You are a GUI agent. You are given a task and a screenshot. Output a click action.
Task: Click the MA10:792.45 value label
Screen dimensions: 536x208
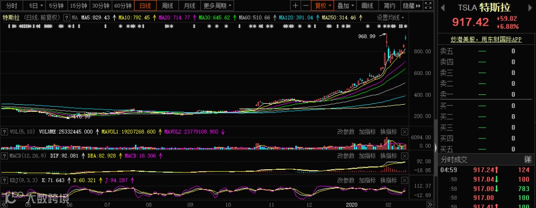[x=134, y=17]
